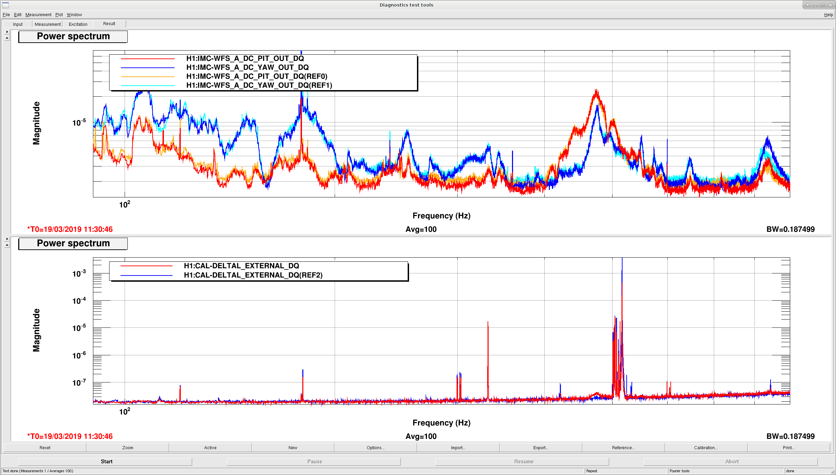Click the window menu icon in title bar
836x475 pixels.
pos(6,5)
